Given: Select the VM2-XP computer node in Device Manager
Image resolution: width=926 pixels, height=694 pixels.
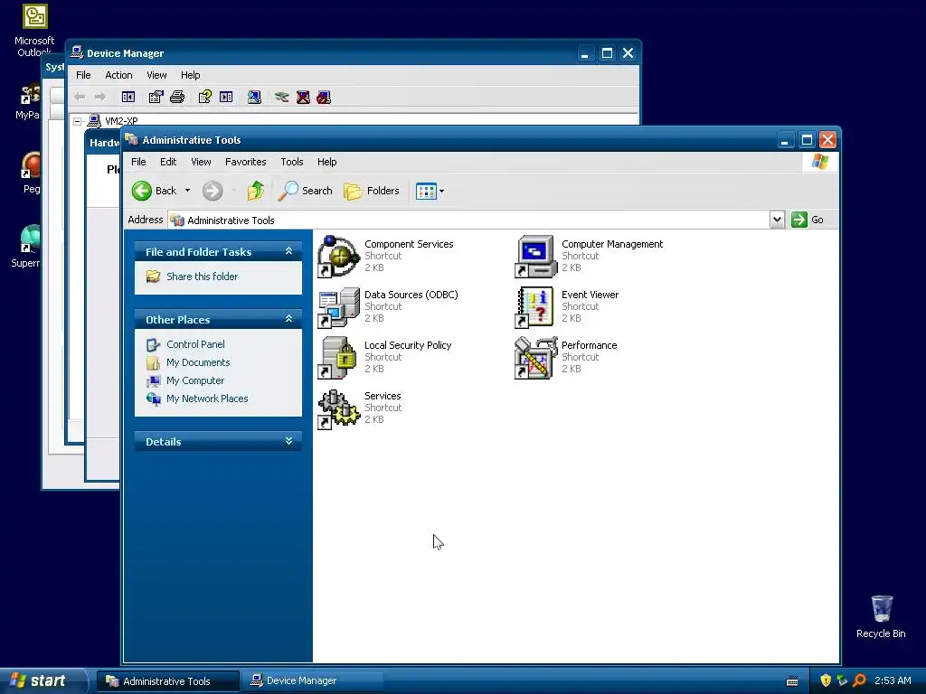Looking at the screenshot, I should [121, 121].
